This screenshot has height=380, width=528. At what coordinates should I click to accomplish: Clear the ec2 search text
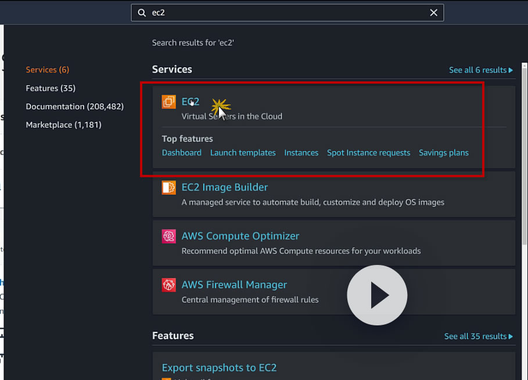point(433,13)
